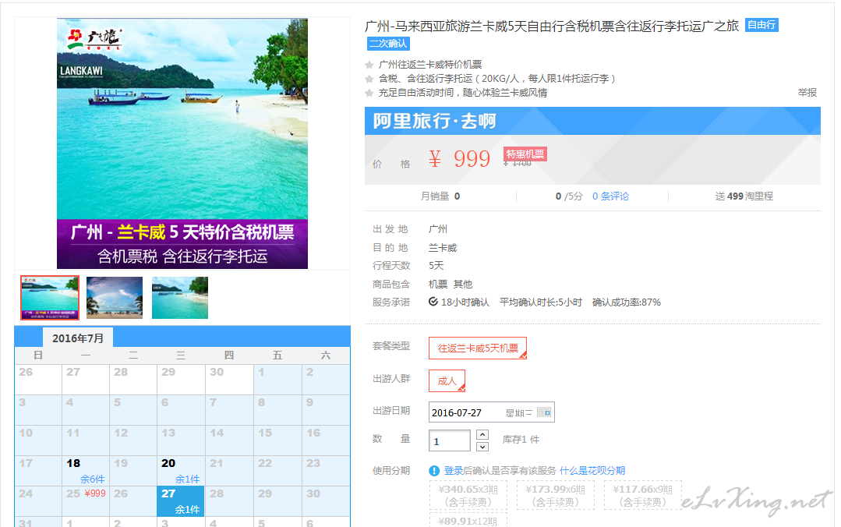
Task: Select 6-installment option ¥173.99x6期
Action: (555, 495)
